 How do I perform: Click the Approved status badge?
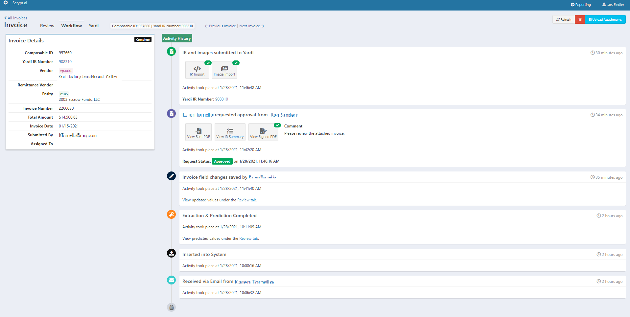[x=222, y=161]
